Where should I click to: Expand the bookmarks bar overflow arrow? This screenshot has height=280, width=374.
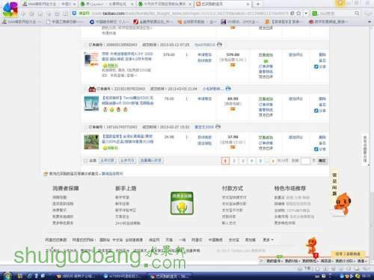pos(370,22)
